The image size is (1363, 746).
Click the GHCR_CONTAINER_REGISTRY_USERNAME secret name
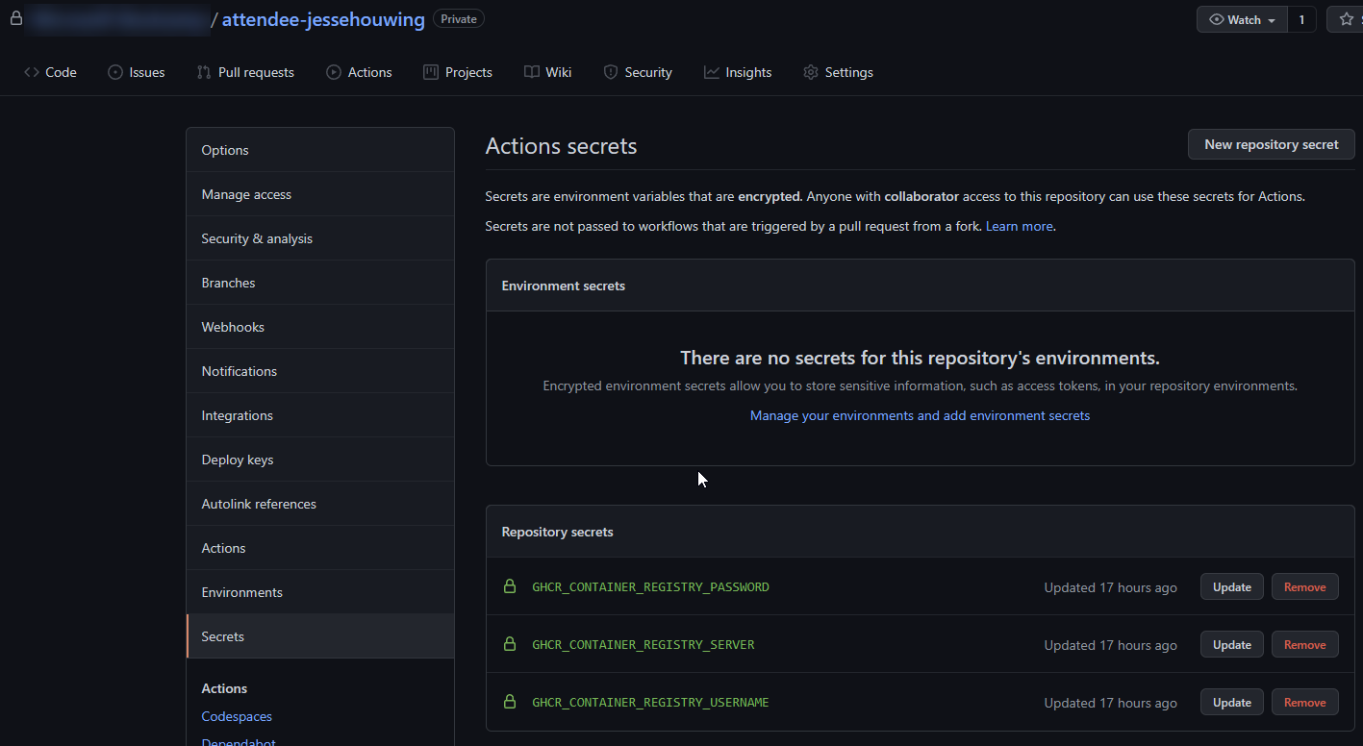pyautogui.click(x=650, y=703)
